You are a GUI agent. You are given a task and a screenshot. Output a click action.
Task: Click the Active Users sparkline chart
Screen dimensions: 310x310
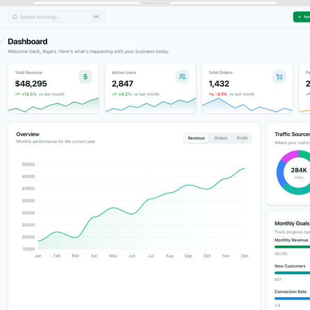[x=150, y=105]
